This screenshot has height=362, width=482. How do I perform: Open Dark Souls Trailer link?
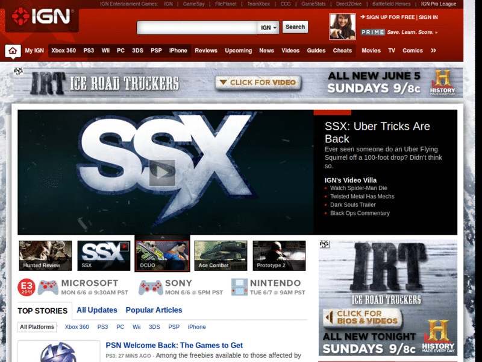coord(353,205)
